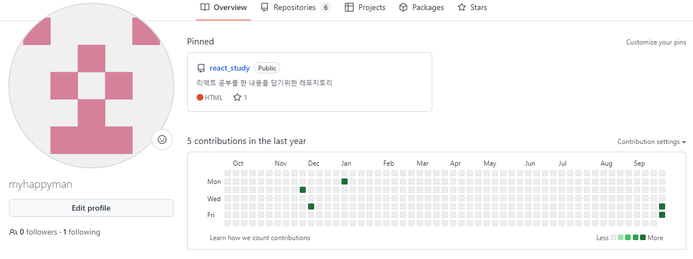
Task: Click the Stars star icon
Action: (462, 7)
